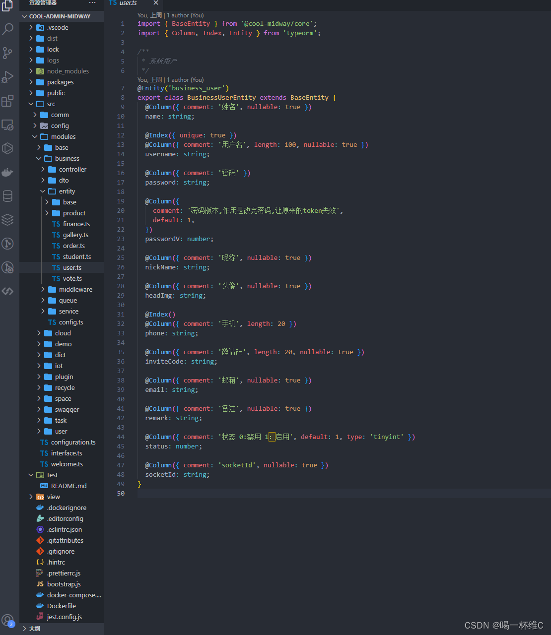Close the user.ts editor tab

point(155,3)
